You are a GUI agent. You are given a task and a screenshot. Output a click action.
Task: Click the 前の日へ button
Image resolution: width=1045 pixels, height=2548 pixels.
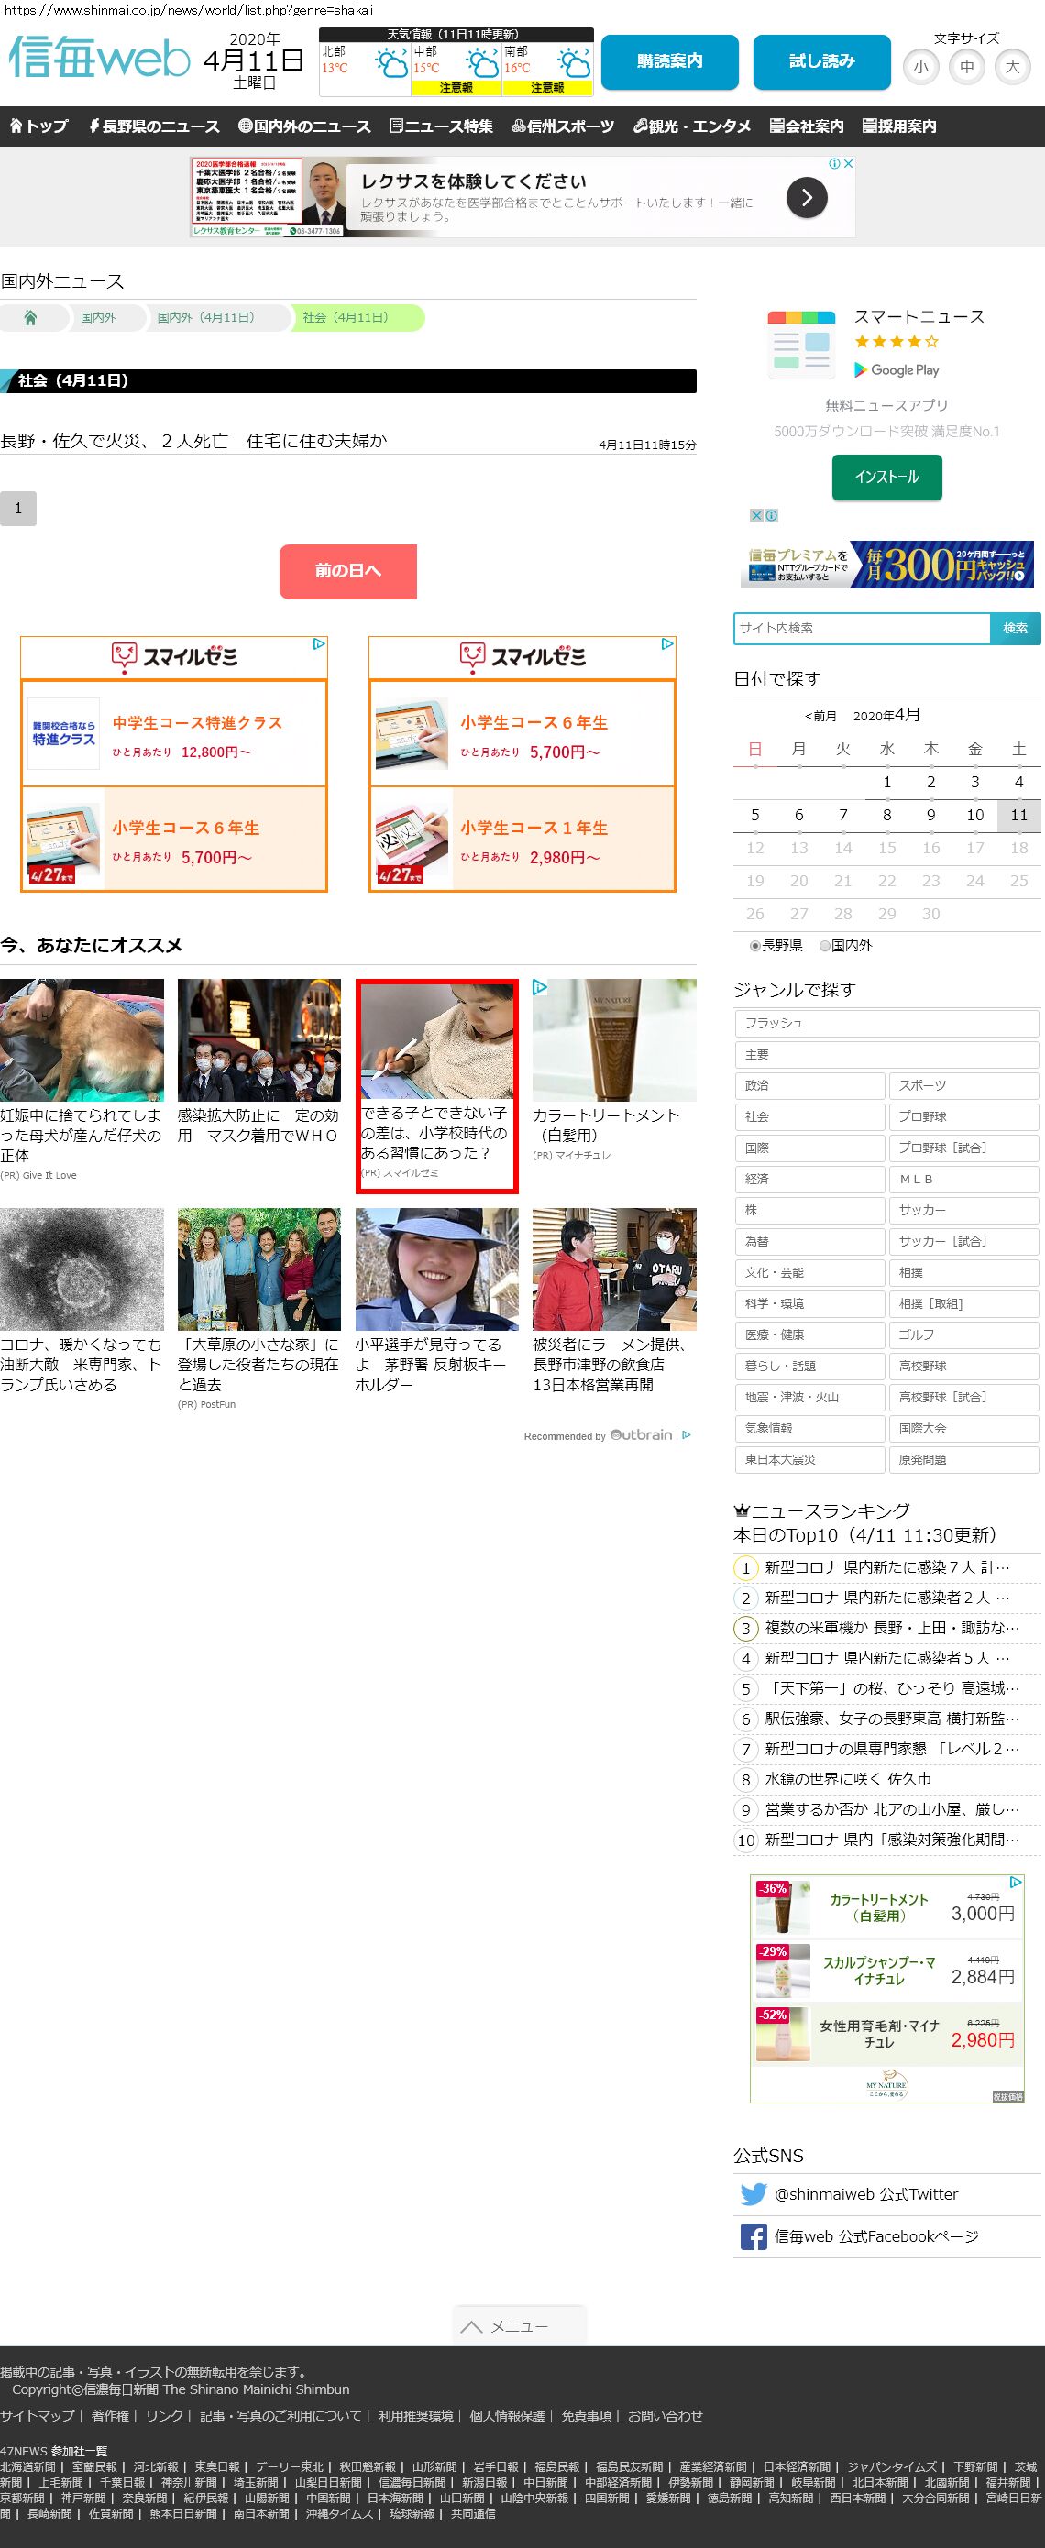pos(347,571)
